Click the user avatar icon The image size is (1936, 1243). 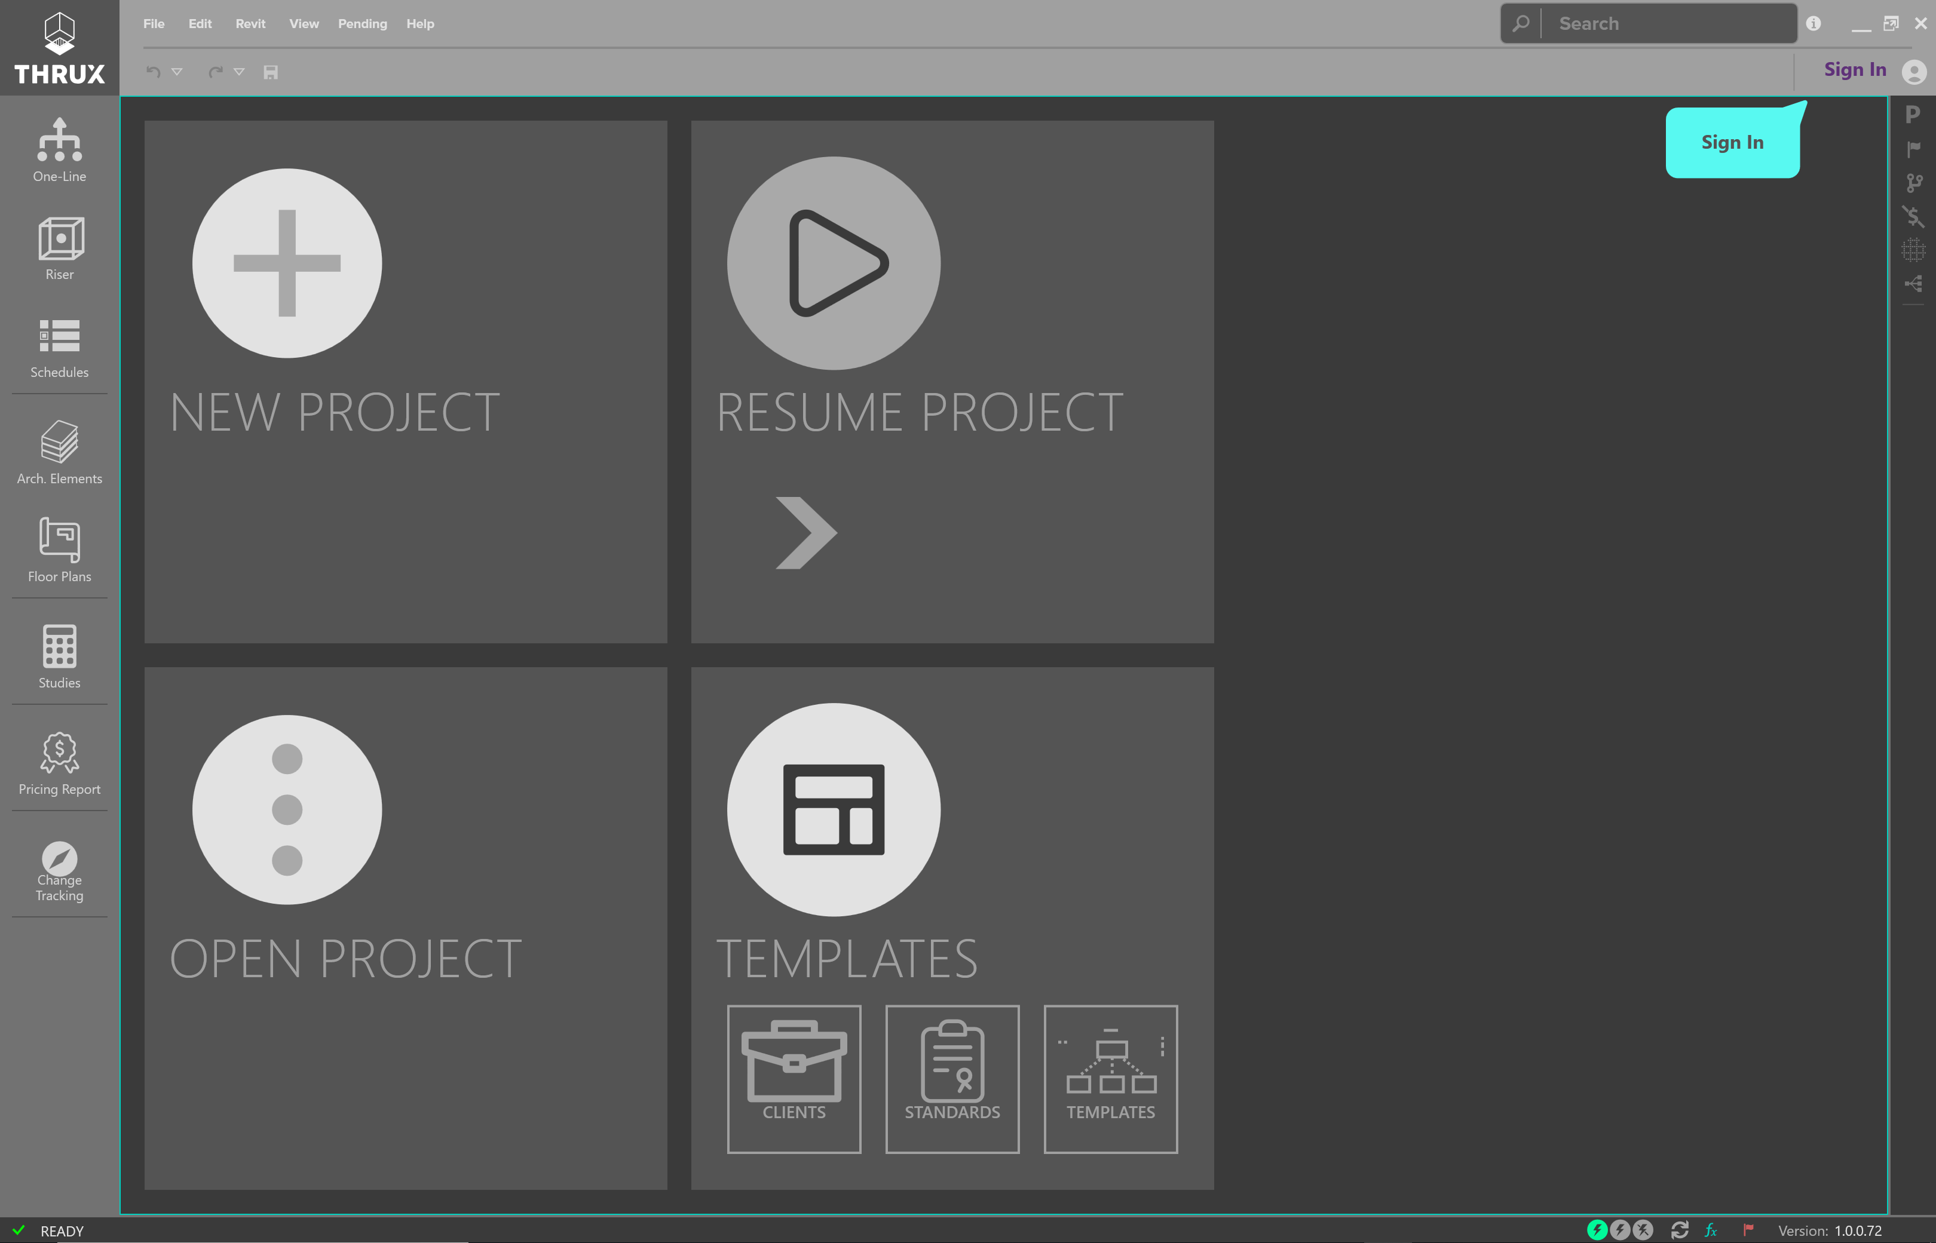[x=1914, y=72]
